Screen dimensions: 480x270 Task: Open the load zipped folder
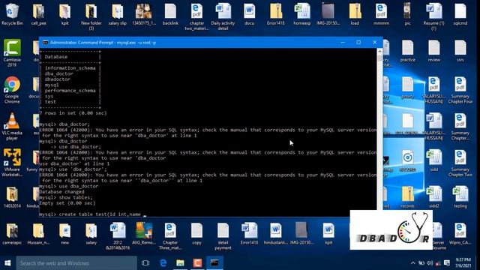tap(355, 13)
